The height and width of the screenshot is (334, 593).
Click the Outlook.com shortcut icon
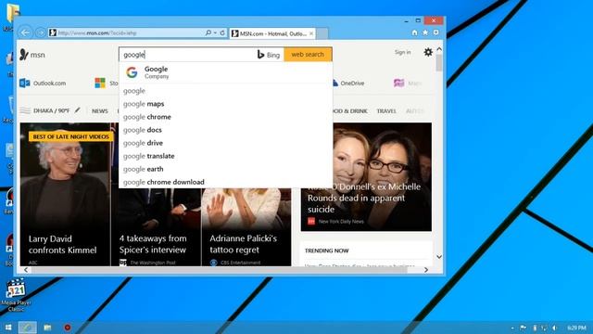[x=25, y=83]
